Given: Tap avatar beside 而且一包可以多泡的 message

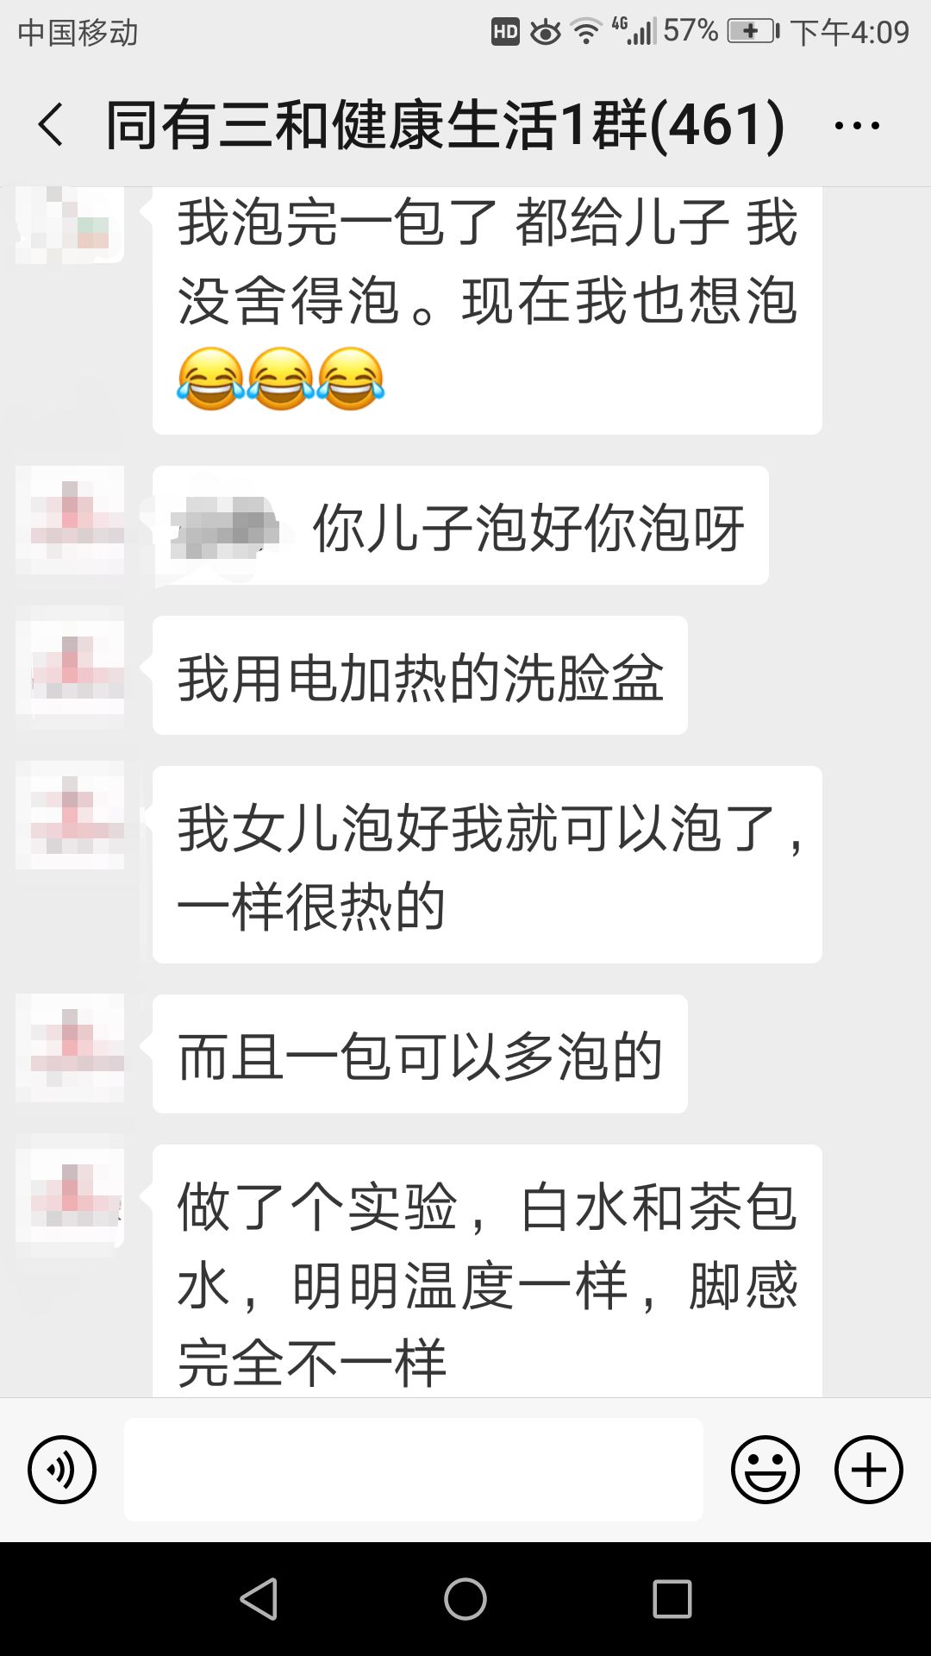Looking at the screenshot, I should point(70,1048).
